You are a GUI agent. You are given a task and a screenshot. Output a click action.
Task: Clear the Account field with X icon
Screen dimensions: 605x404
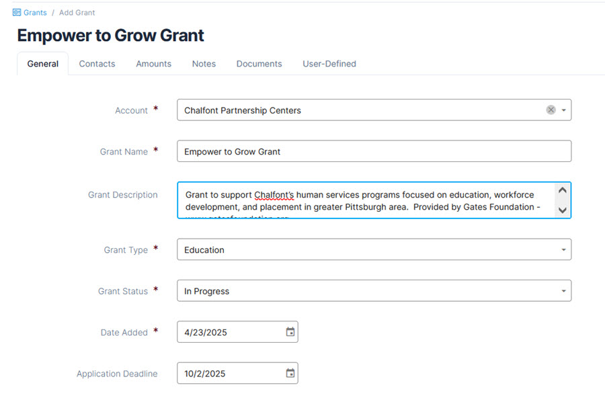coord(551,110)
